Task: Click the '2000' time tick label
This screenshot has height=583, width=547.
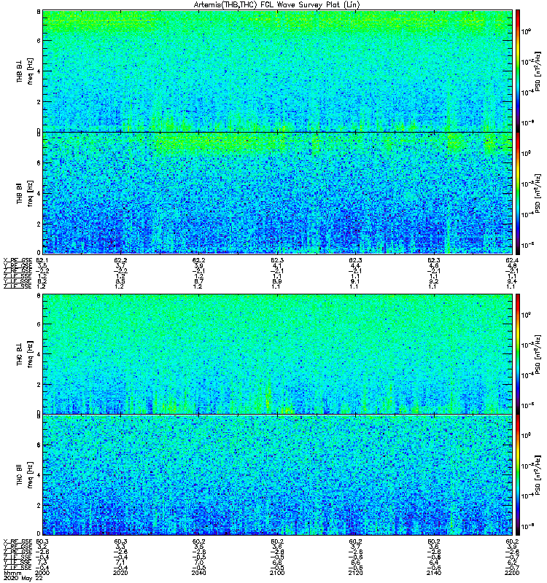Action: click(x=43, y=573)
